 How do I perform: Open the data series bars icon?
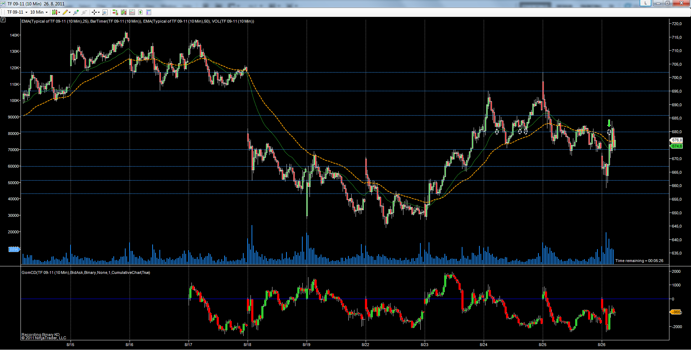point(124,12)
